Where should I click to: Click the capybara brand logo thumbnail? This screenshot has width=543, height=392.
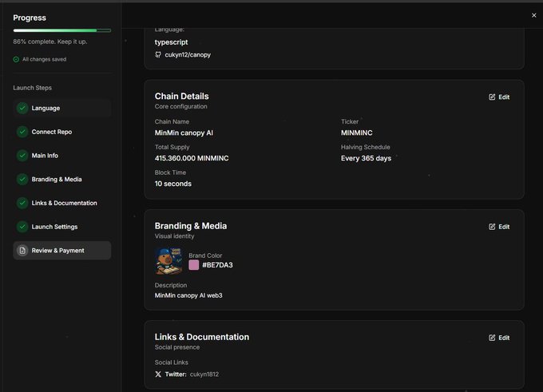(x=168, y=261)
